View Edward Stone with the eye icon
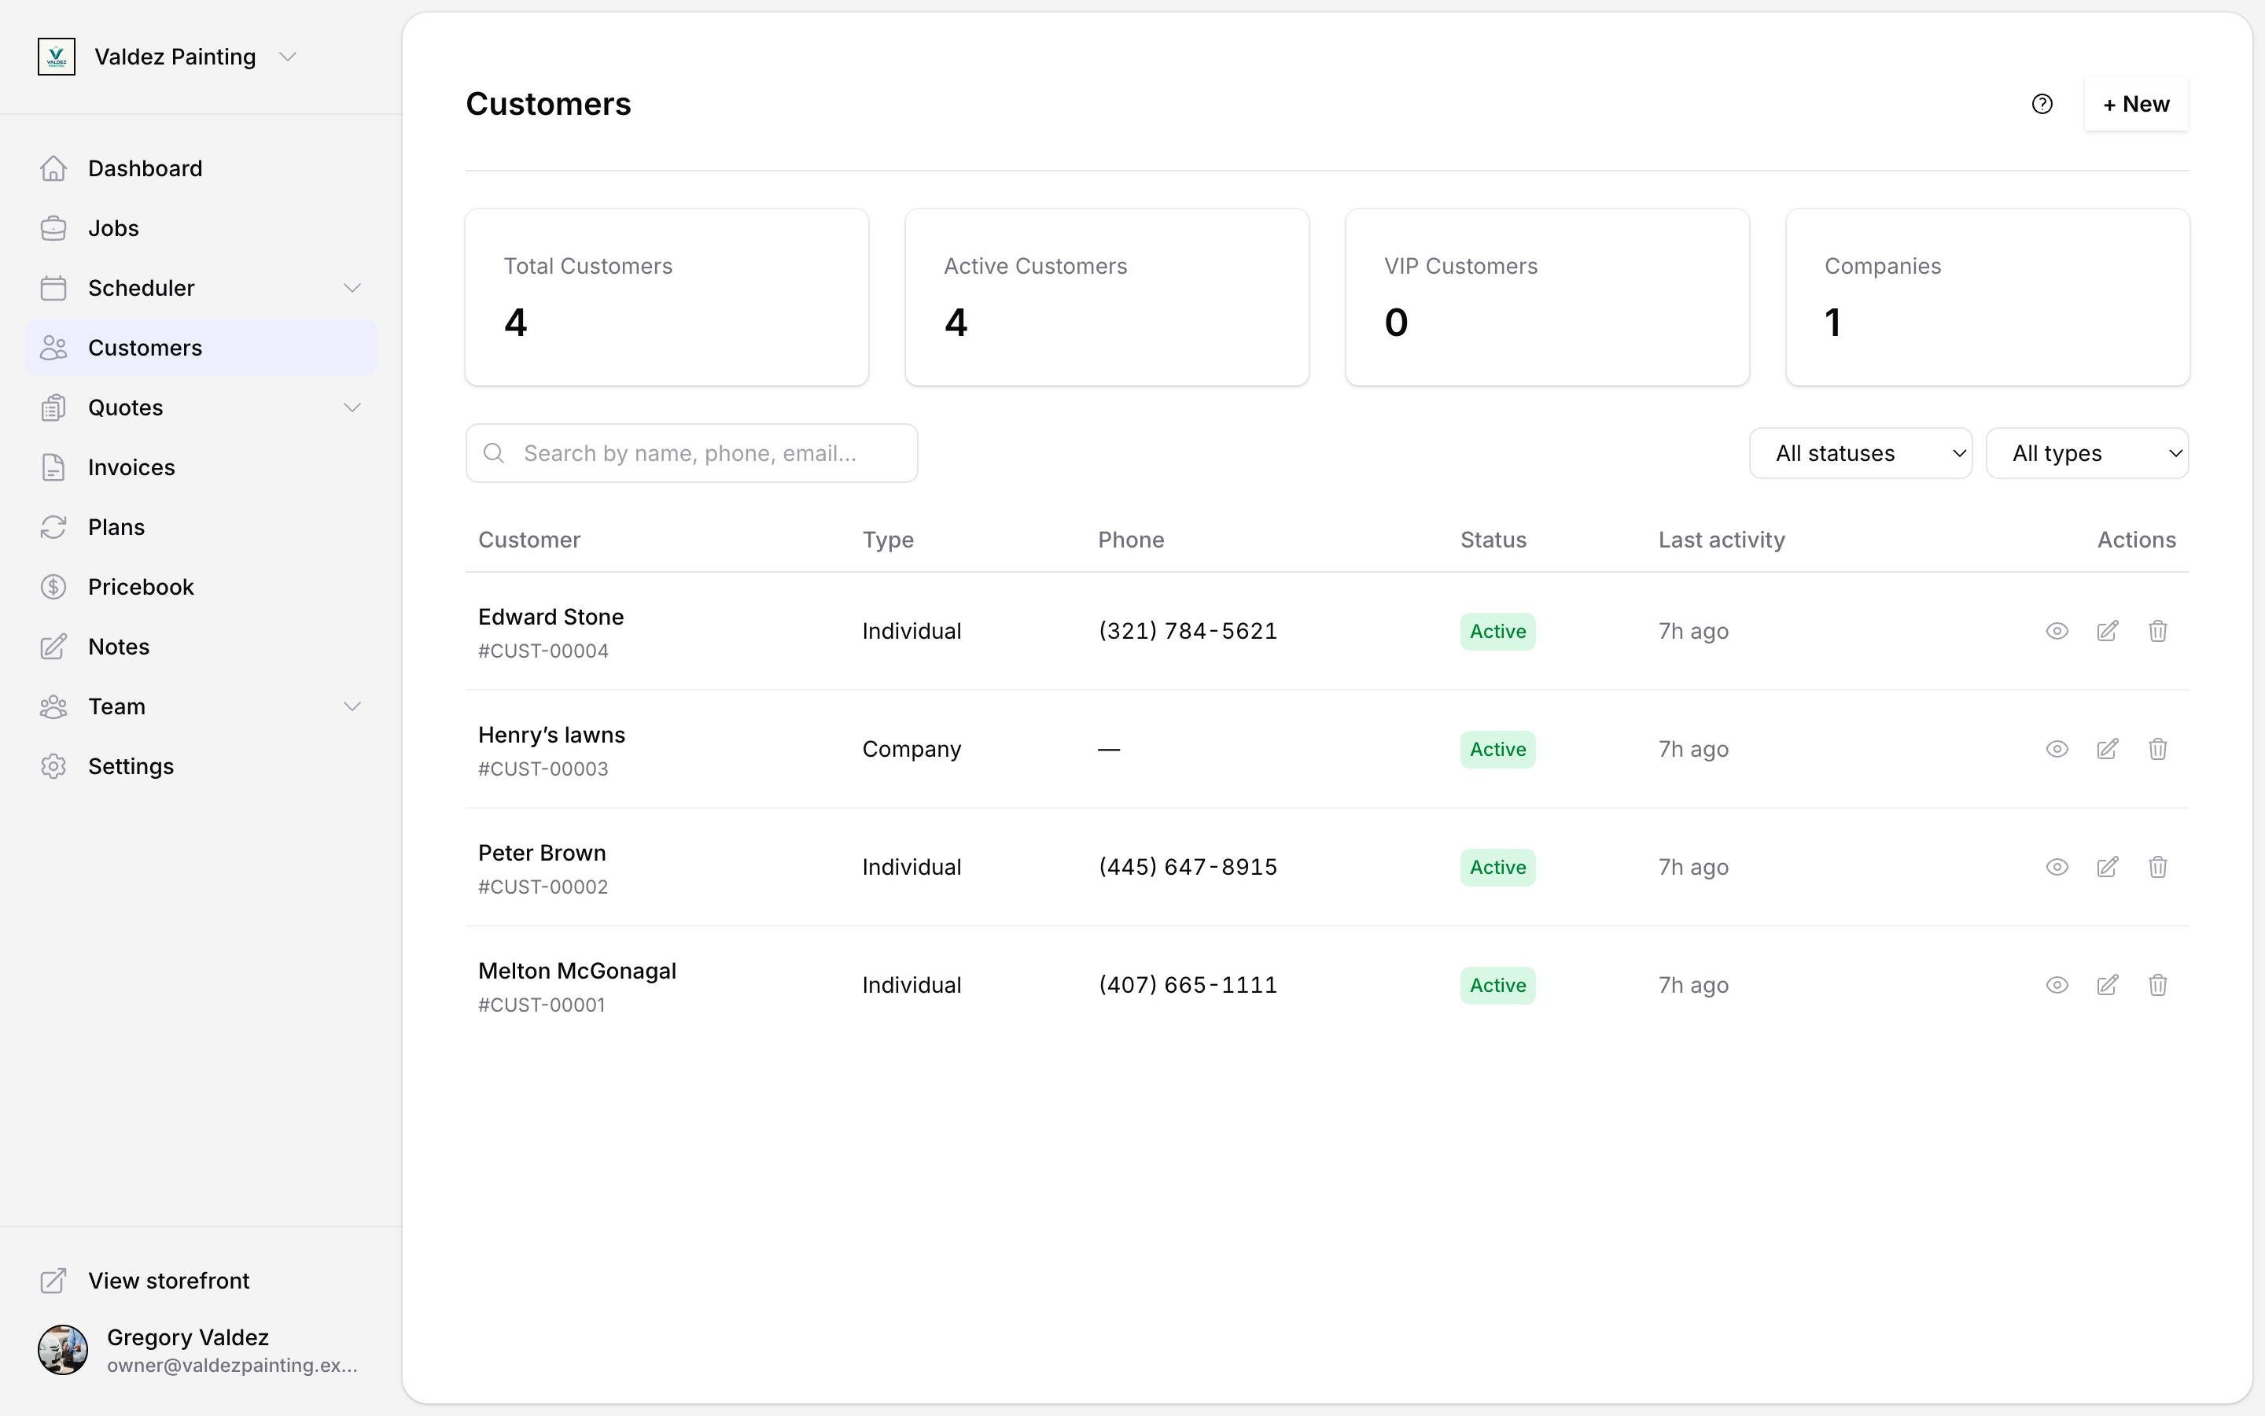This screenshot has width=2265, height=1416. [2057, 631]
